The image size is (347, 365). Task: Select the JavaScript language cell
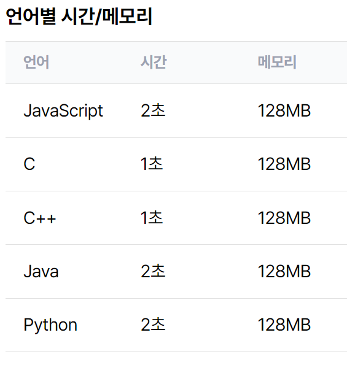point(63,111)
